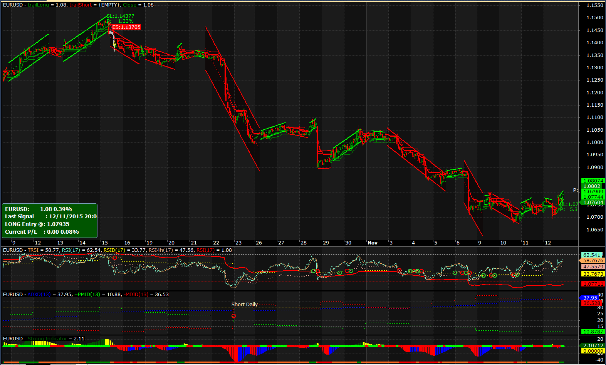This screenshot has height=365, width=606.
Task: Click the red circle marker below Short Daily
Action: coord(234,316)
